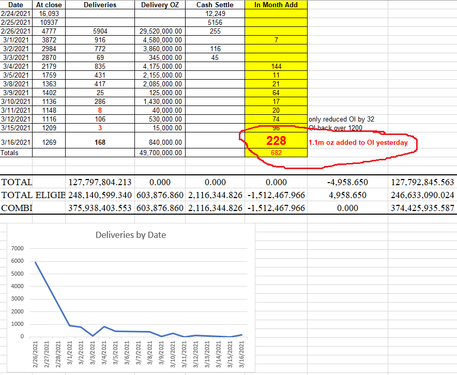Click the 'In Month Add' yellow header cell
Image resolution: width=457 pixels, height=375 pixels.
[276, 5]
